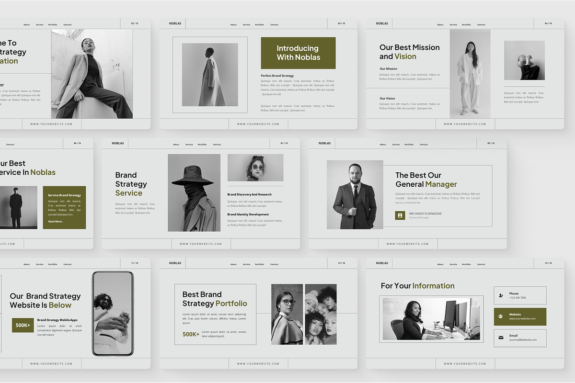Click the MR.HANDY KURNIADNE name text
The width and height of the screenshot is (575, 383).
[425, 214]
